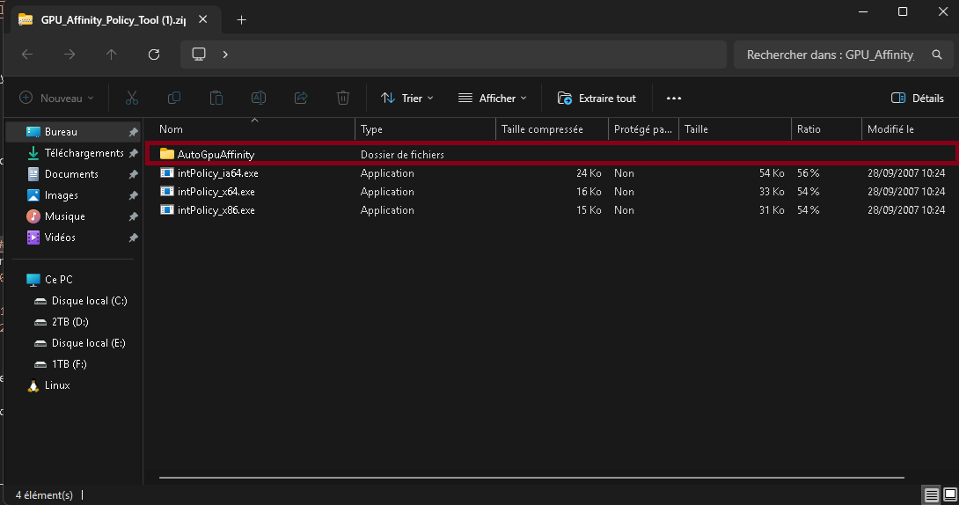Screen dimensions: 959x505
Task: Open the Afficher view options dropdown
Action: [493, 98]
